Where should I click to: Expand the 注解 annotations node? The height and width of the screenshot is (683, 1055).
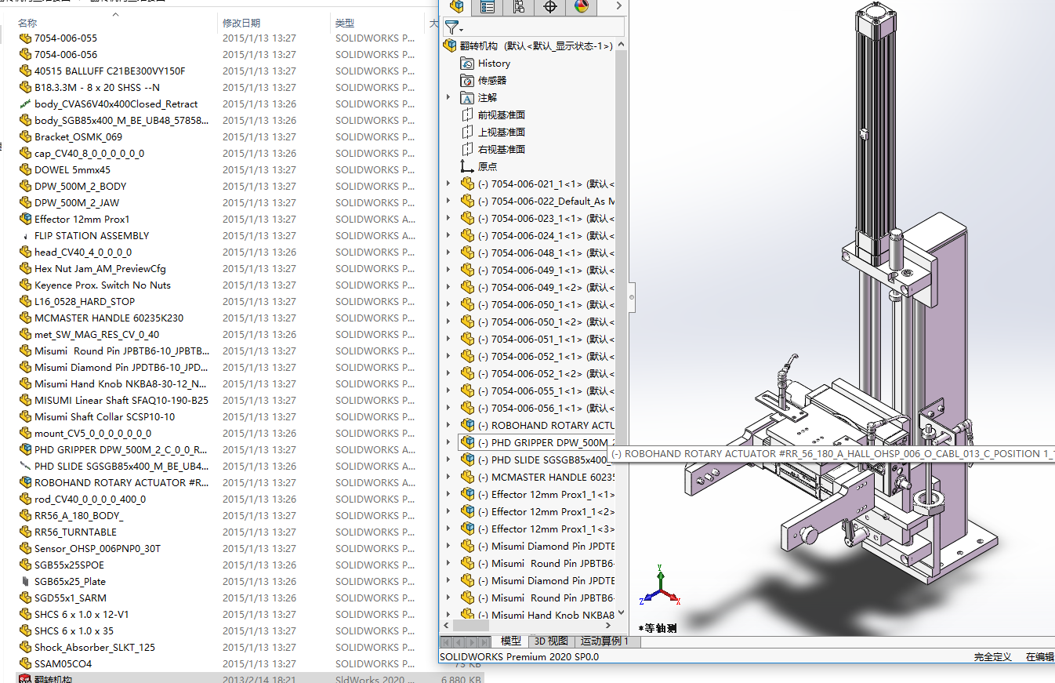point(448,98)
